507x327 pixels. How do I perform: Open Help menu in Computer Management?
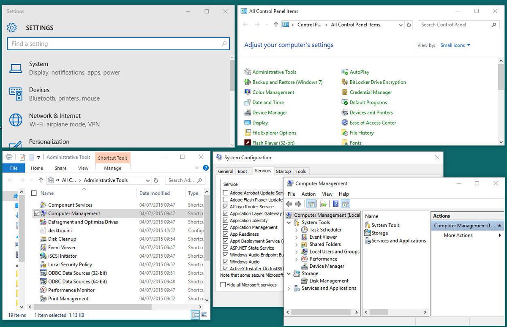pos(344,194)
